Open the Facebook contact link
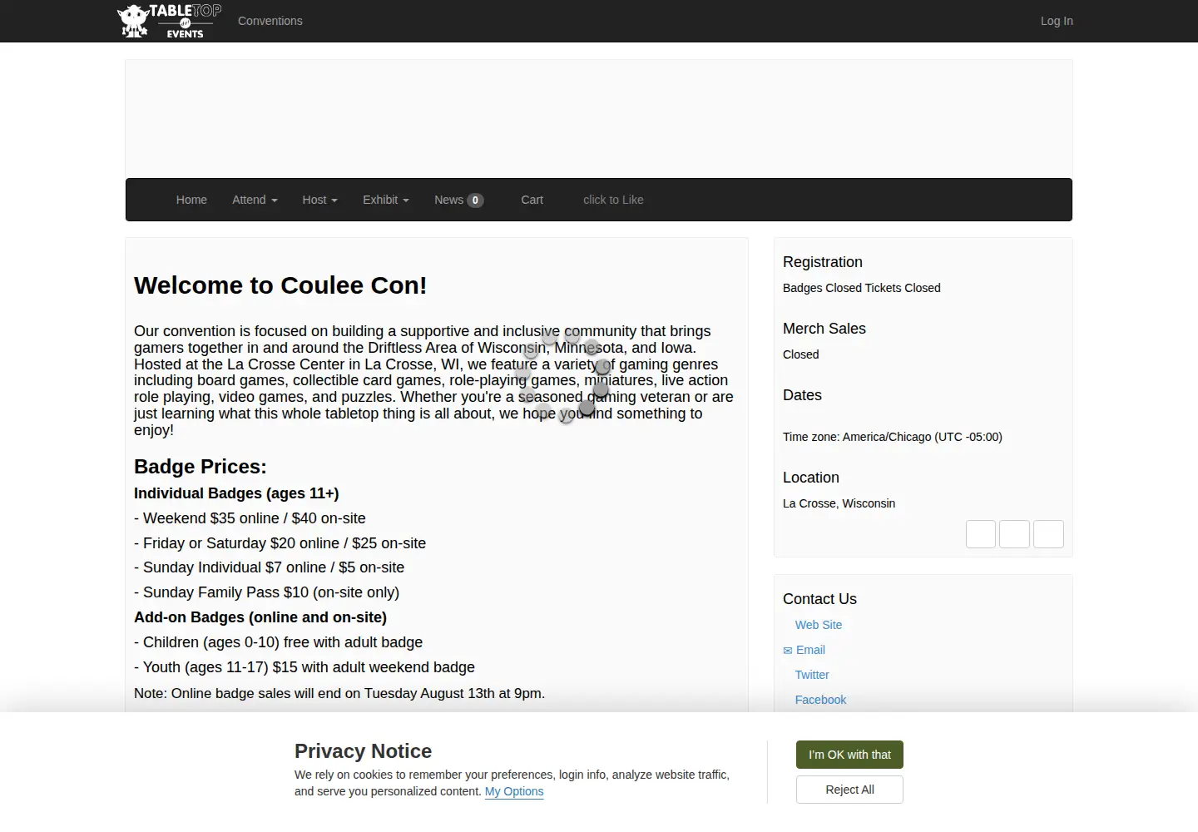Screen dimensions: 1198x832 click(x=820, y=700)
